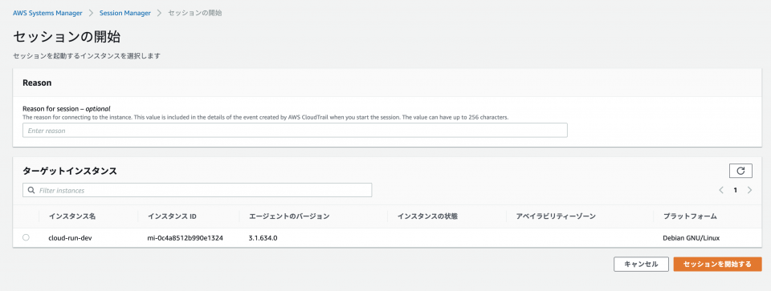771x291 pixels.
Task: Click the refresh instances icon button
Action: pyautogui.click(x=740, y=171)
